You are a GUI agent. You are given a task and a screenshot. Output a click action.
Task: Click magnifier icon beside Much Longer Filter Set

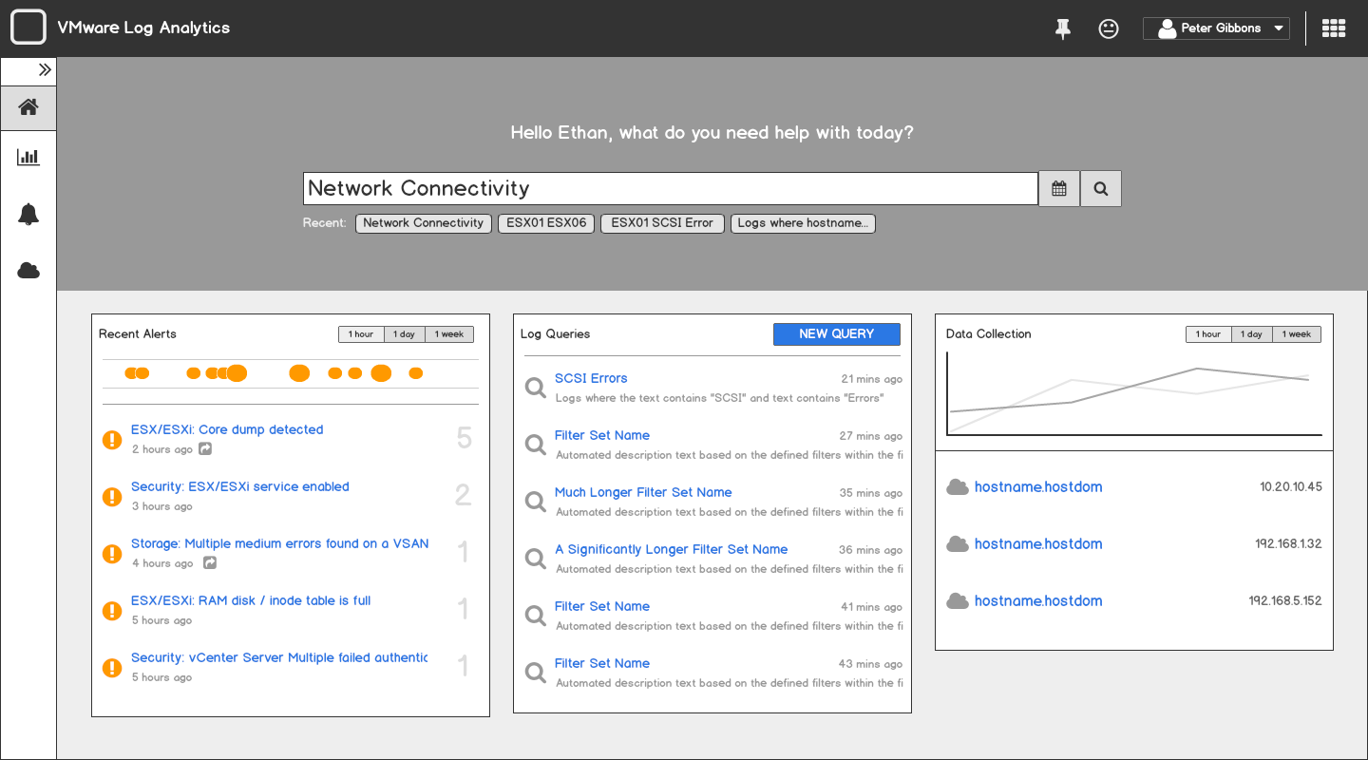536,503
